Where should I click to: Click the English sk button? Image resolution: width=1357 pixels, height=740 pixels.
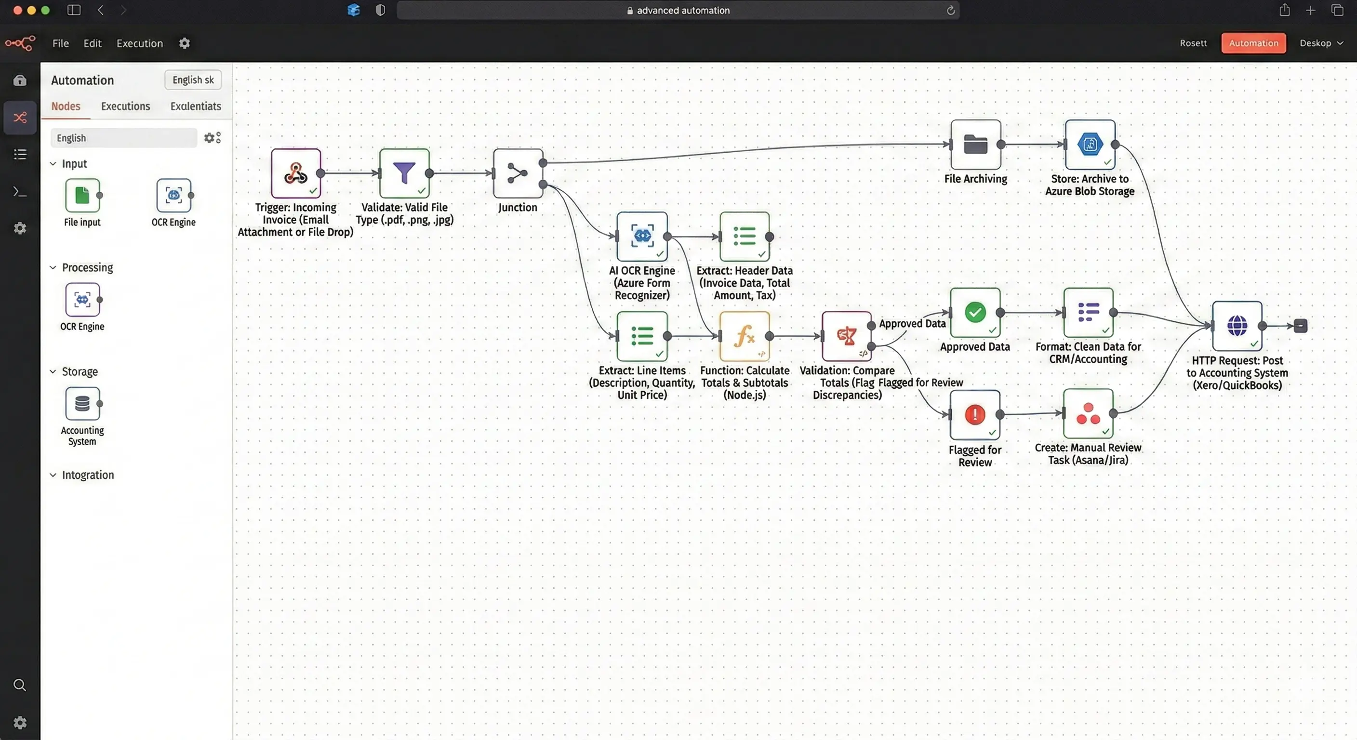click(x=193, y=80)
